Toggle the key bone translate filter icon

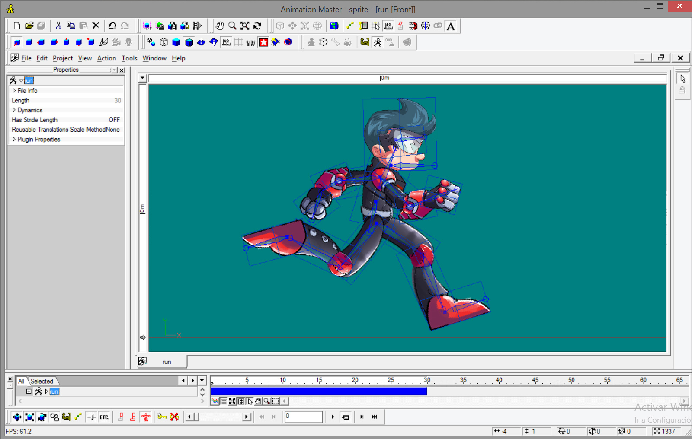point(17,417)
